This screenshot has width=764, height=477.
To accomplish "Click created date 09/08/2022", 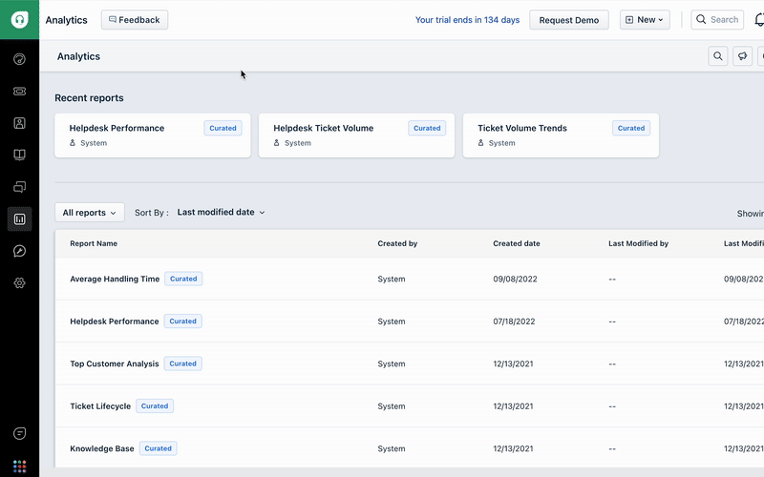I will coord(515,279).
